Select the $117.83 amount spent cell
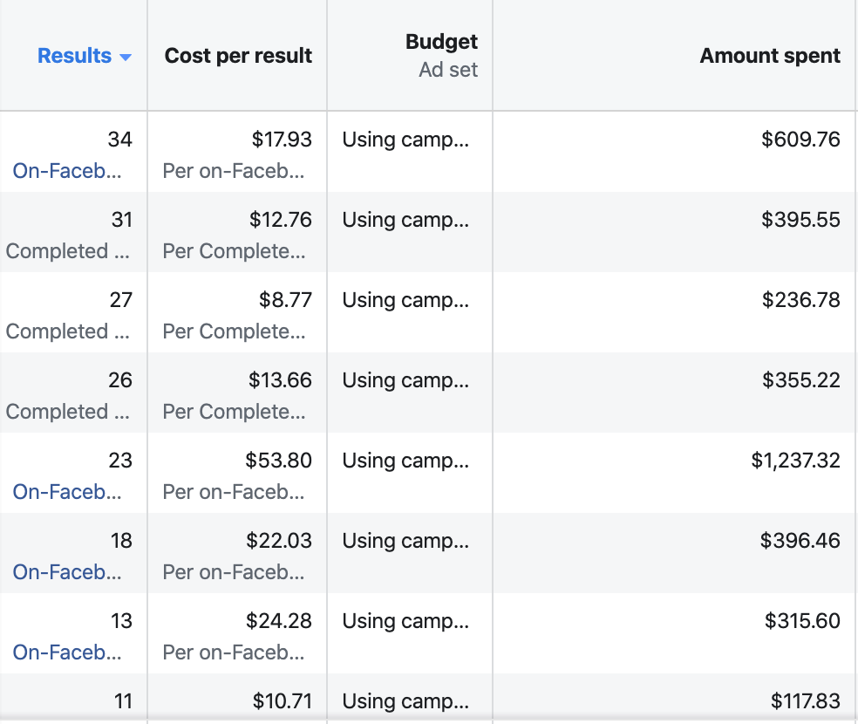Viewport: 858px width, 724px height. (805, 700)
